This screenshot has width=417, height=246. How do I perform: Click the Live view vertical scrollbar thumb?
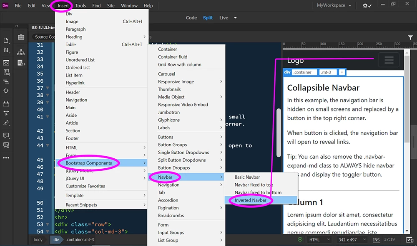point(407,98)
